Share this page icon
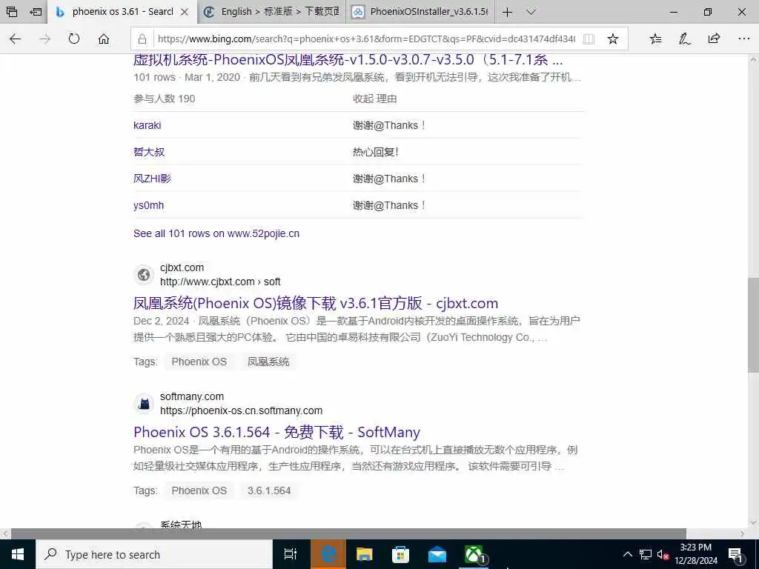 click(x=714, y=39)
